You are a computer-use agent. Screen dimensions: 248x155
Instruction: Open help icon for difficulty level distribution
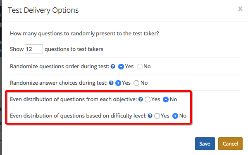tap(150, 116)
